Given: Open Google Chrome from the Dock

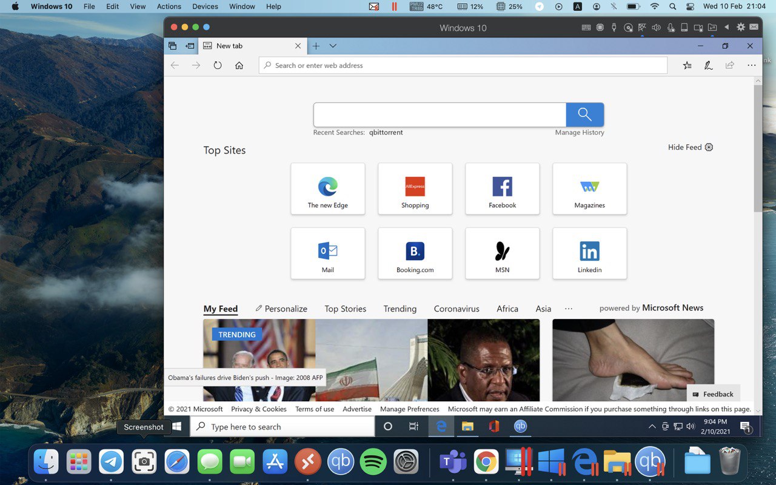Looking at the screenshot, I should tap(486, 463).
